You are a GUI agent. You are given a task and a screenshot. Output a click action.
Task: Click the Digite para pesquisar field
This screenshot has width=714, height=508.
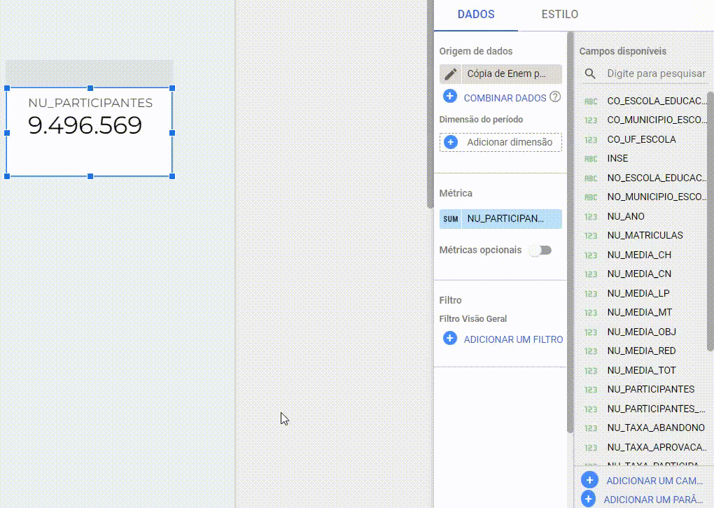(x=655, y=73)
